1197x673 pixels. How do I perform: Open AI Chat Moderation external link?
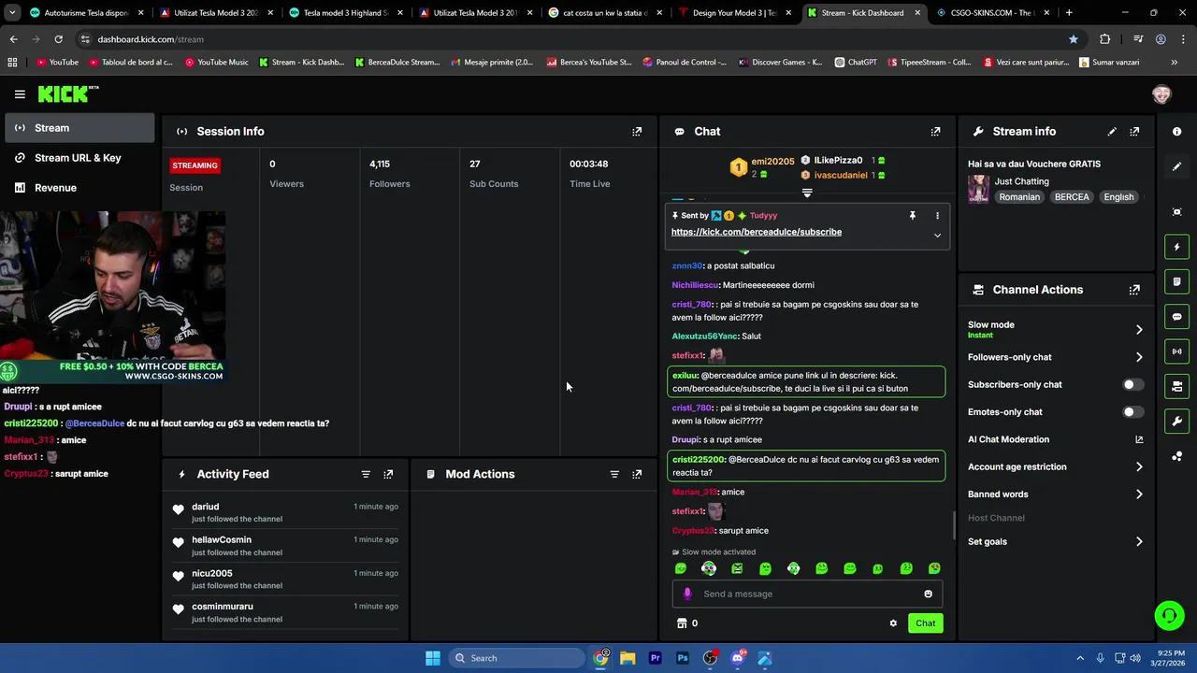pos(1139,439)
